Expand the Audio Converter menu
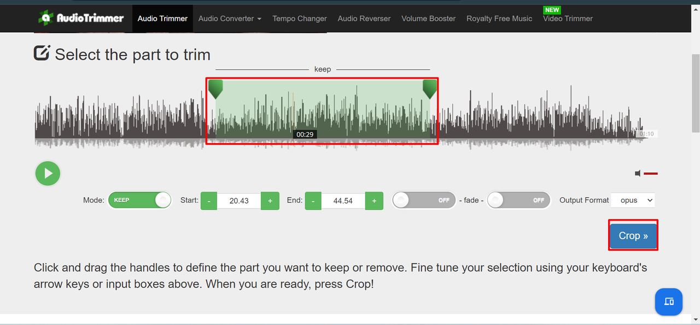The width and height of the screenshot is (700, 325). [x=230, y=19]
